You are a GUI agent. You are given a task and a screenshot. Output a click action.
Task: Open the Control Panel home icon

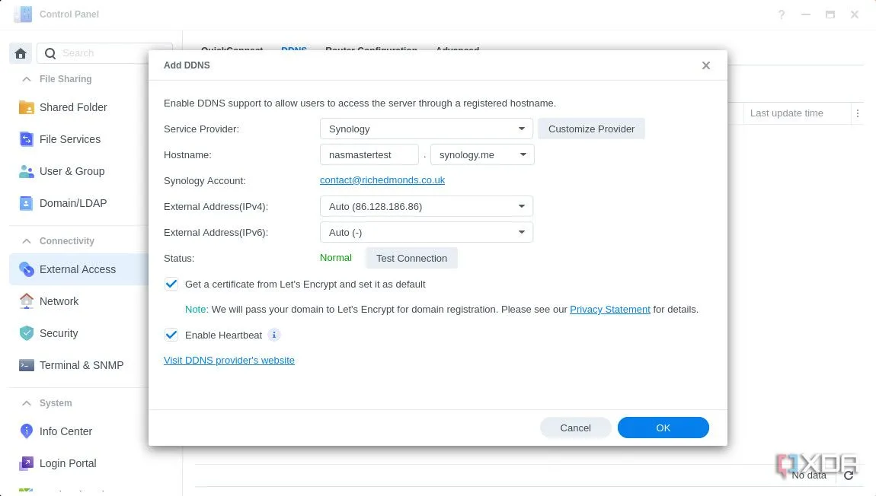(21, 53)
